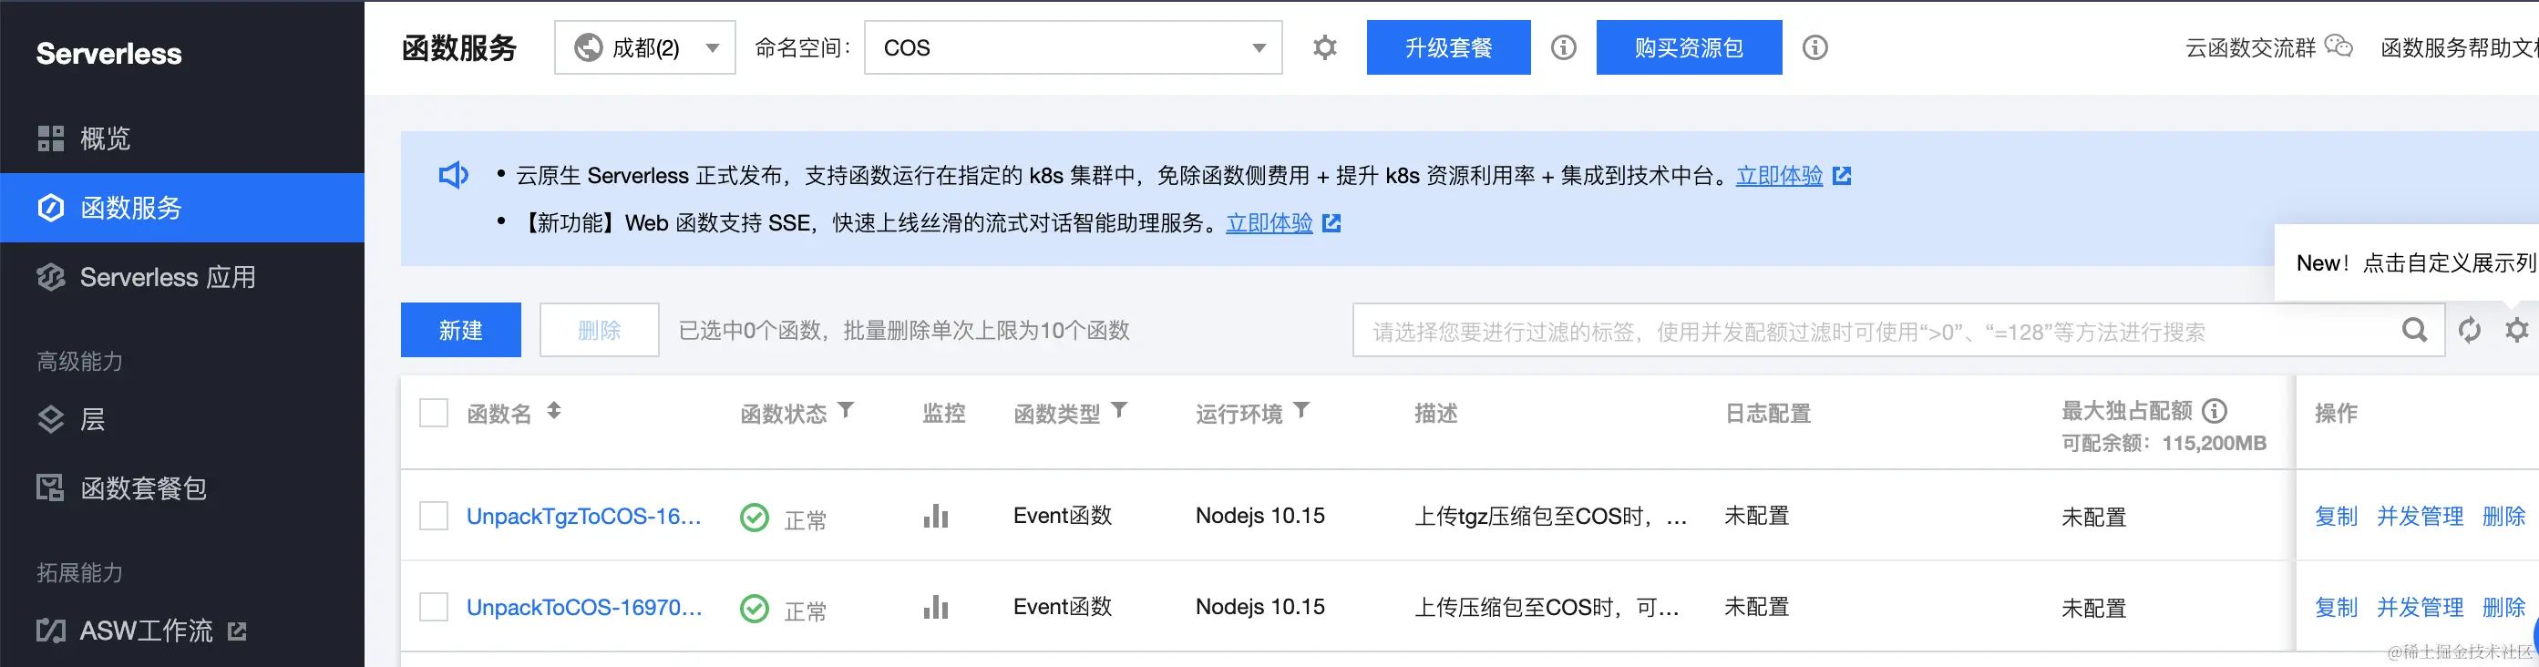Open the UnpackTgzToCOS-16... function

pyautogui.click(x=583, y=517)
